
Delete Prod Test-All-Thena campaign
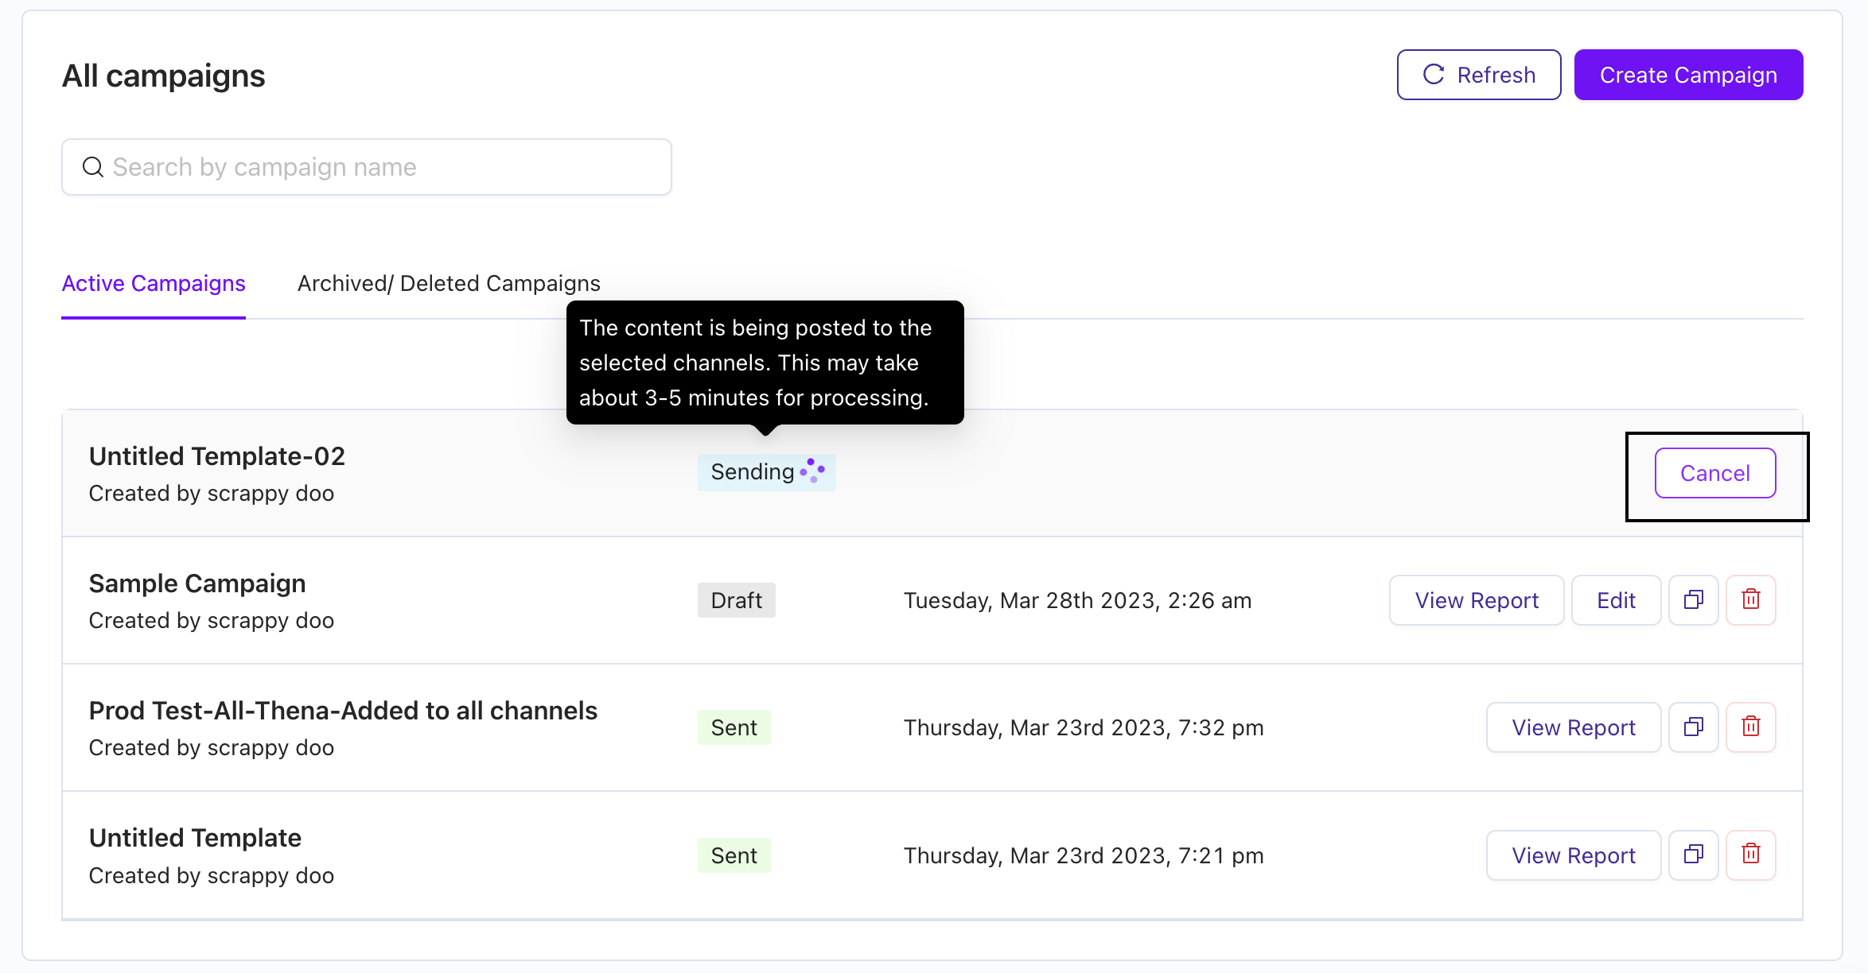1750,727
